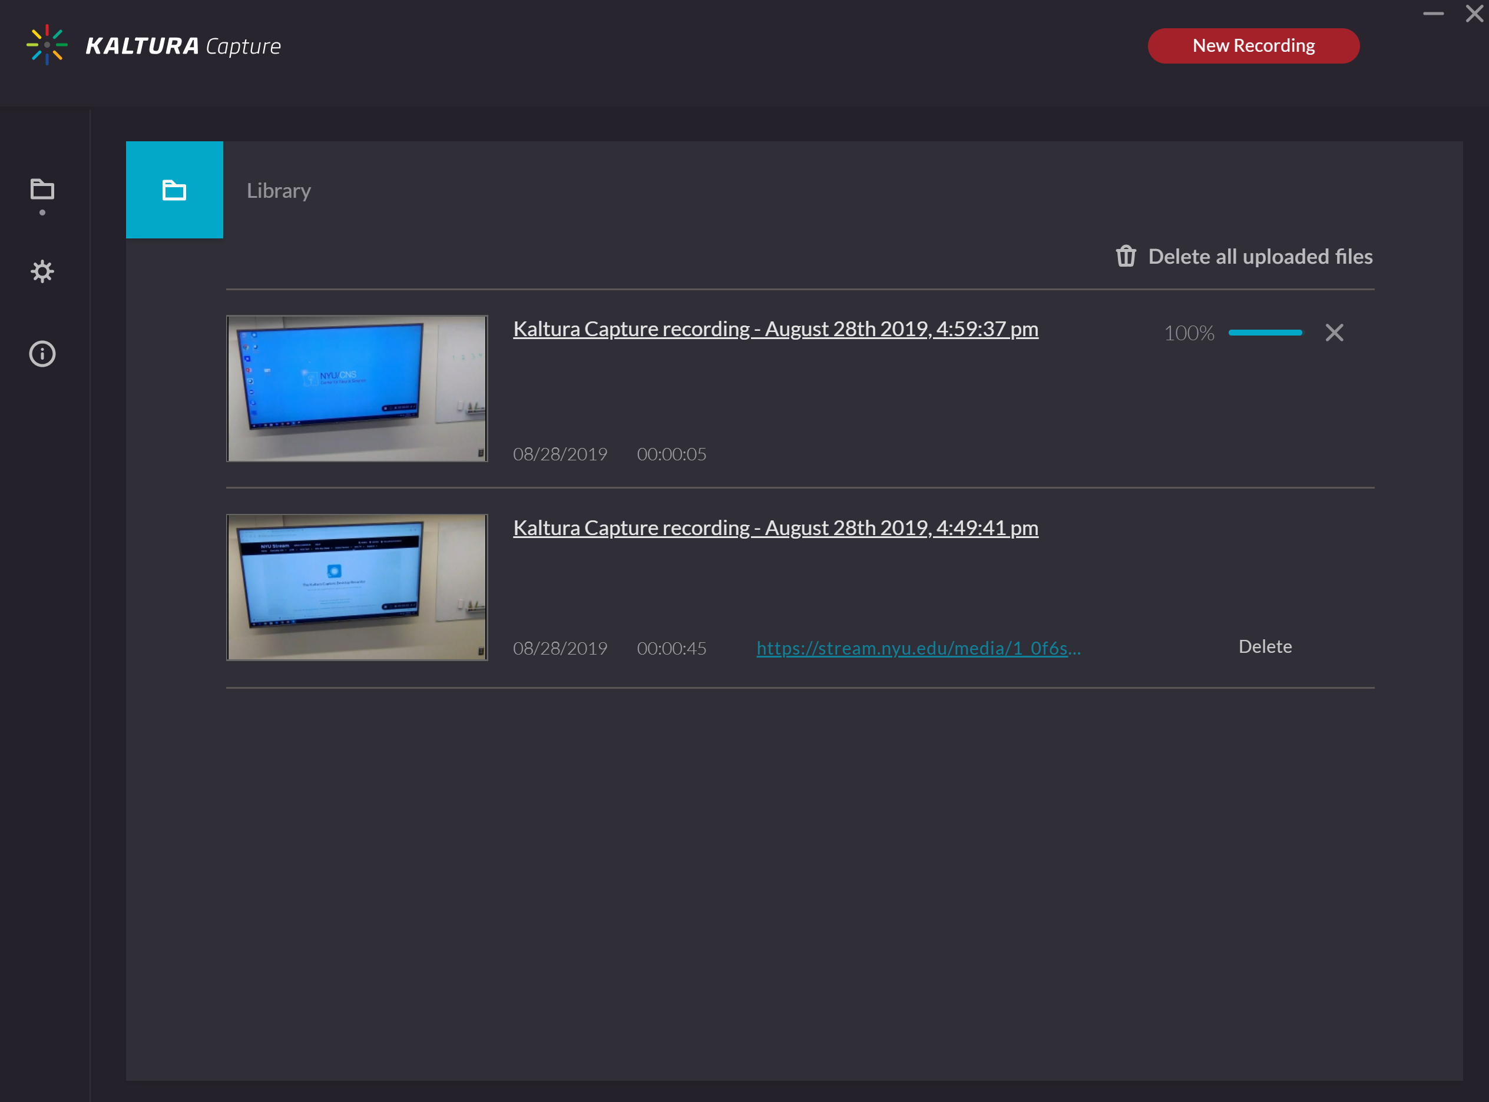Open recording titled August 28th 4:59:37 pm
The width and height of the screenshot is (1489, 1102).
[x=775, y=329]
